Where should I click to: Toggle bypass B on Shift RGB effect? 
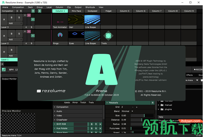pyautogui.click(x=92, y=124)
